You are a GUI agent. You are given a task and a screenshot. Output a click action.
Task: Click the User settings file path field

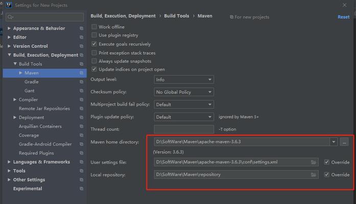tap(236, 162)
